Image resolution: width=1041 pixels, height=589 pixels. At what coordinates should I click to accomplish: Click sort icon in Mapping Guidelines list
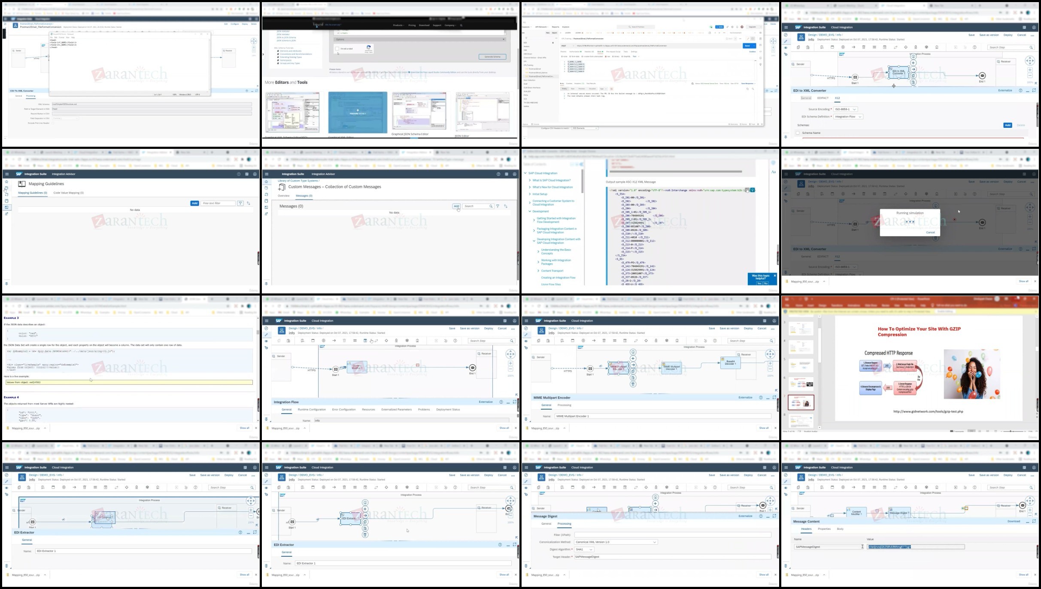pyautogui.click(x=249, y=203)
